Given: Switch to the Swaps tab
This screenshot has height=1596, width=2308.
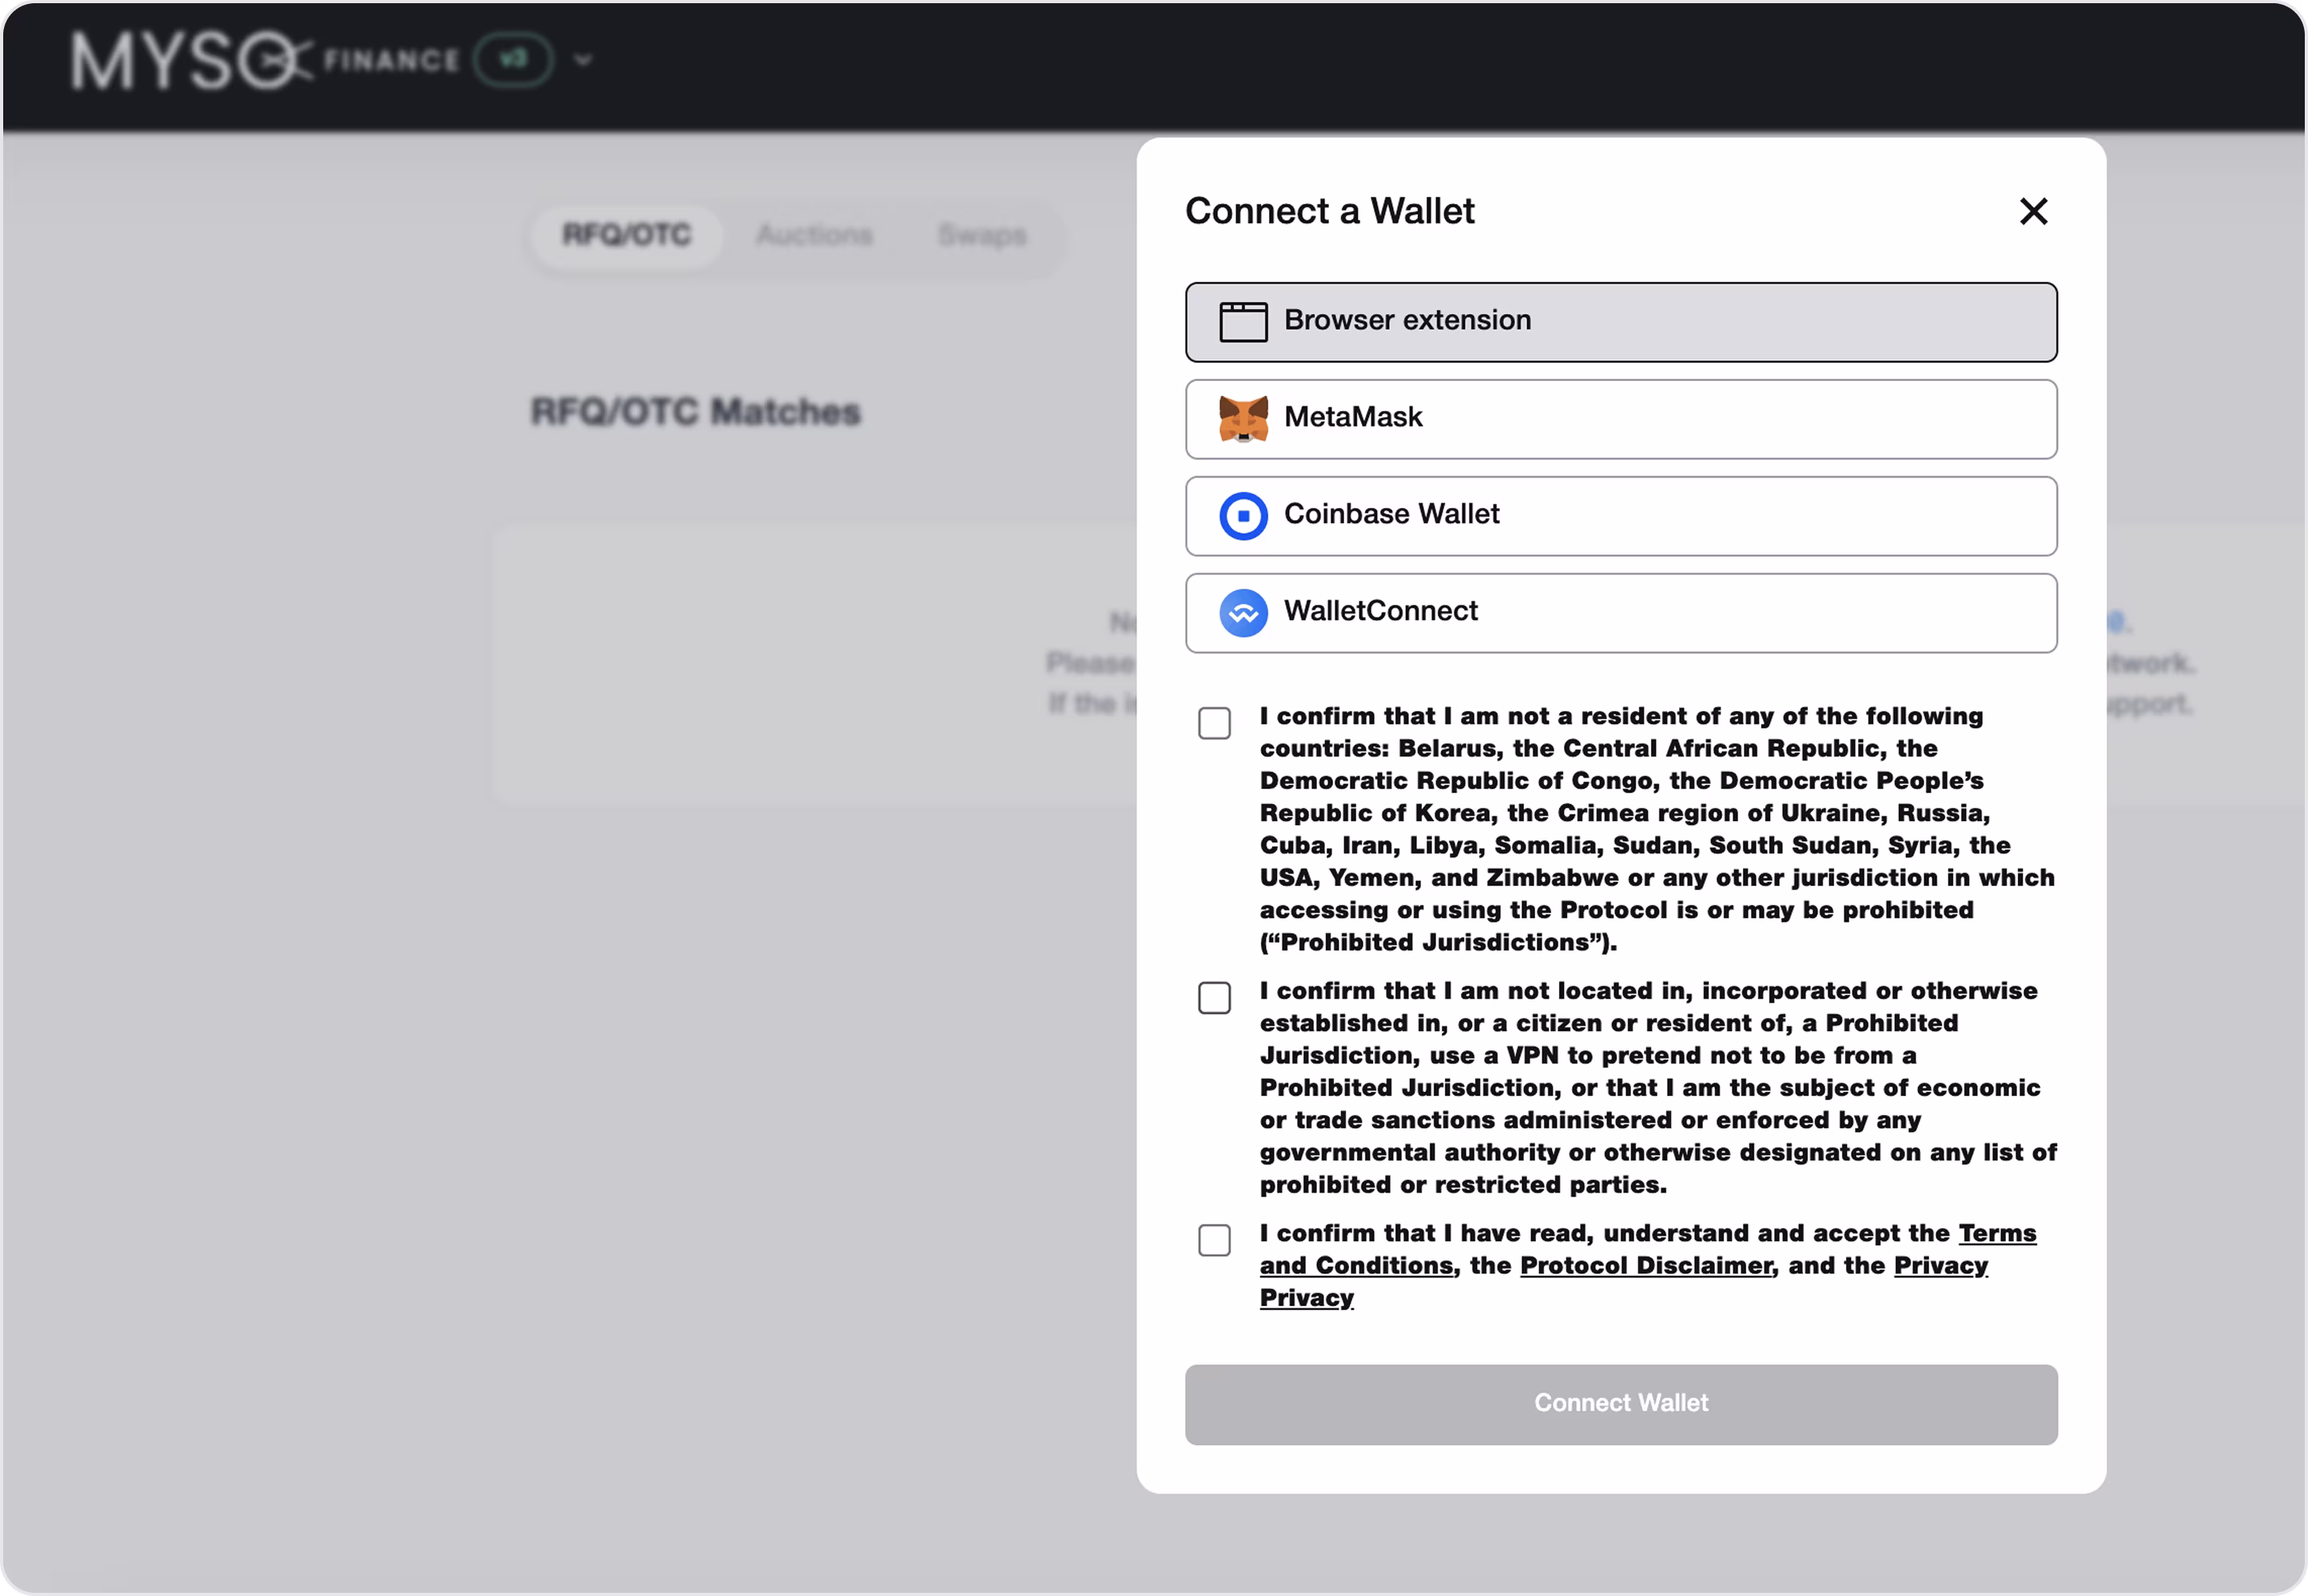Looking at the screenshot, I should (982, 236).
